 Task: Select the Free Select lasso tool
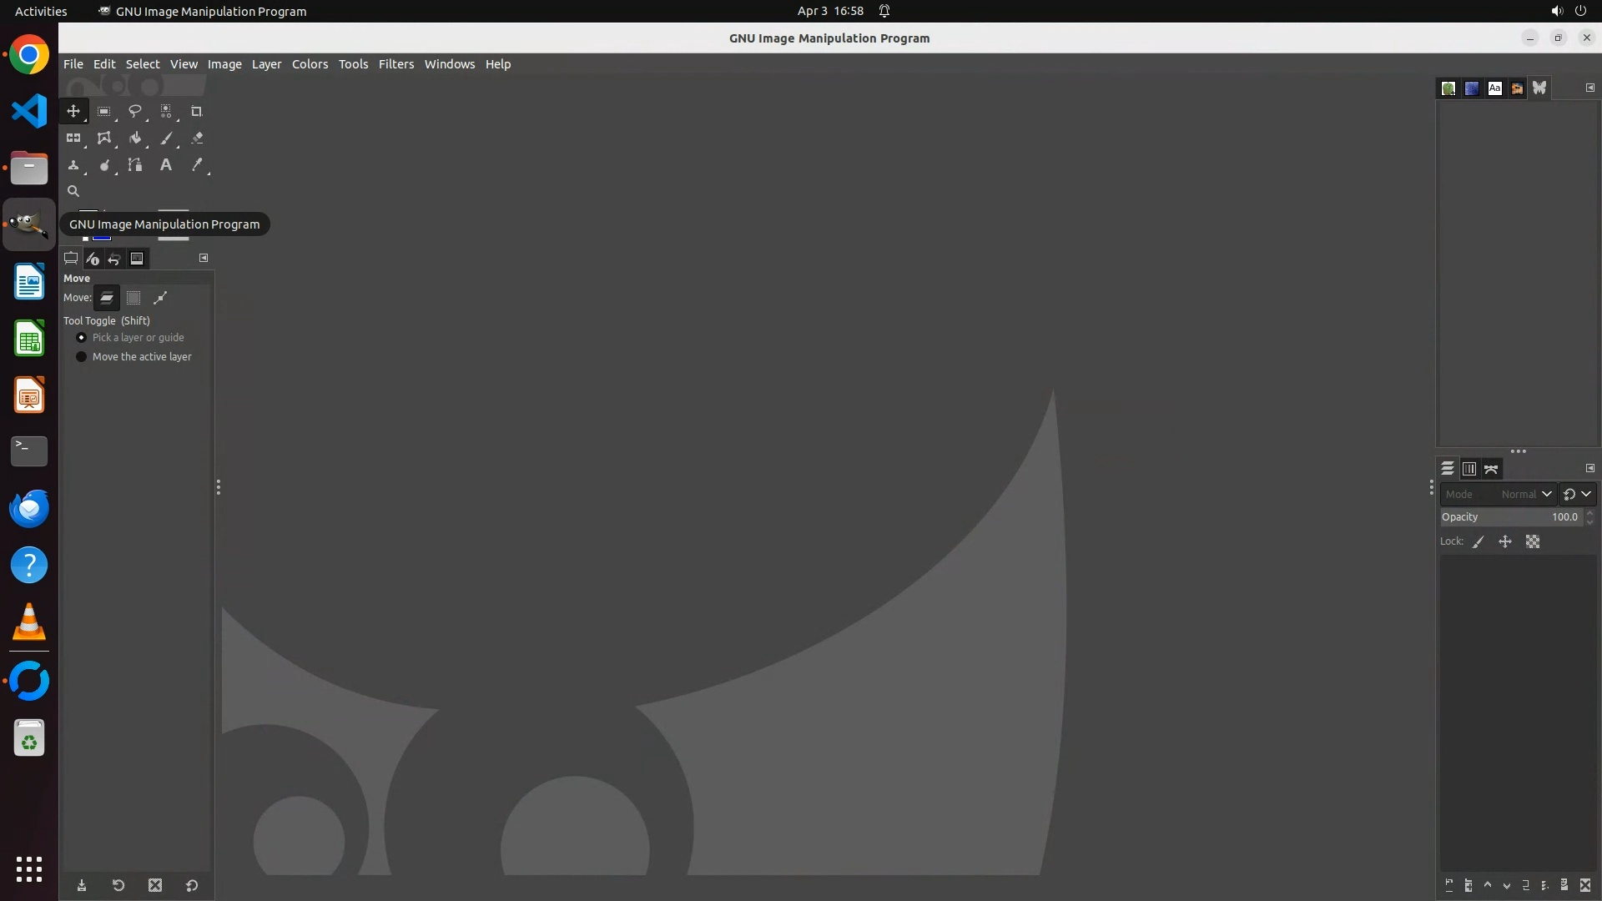(134, 111)
